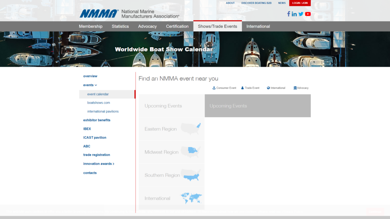Viewport: 390px width, 219px height.
Task: Open the IBEX sidebar link
Action: [x=87, y=129]
